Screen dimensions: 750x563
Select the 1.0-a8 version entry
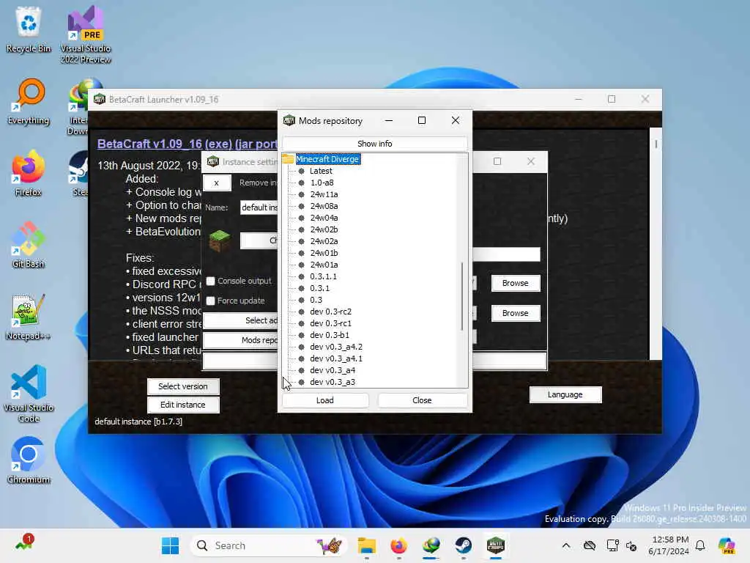(x=322, y=183)
